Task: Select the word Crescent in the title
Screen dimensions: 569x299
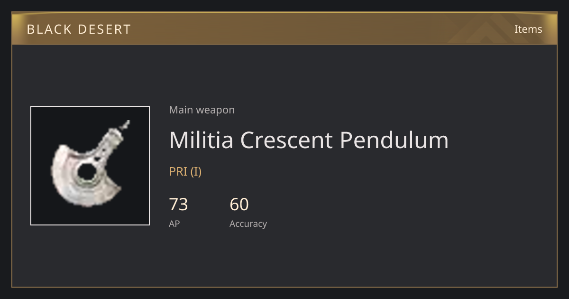Action: [x=286, y=140]
